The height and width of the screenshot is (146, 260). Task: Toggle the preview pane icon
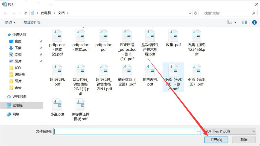coord(244,22)
